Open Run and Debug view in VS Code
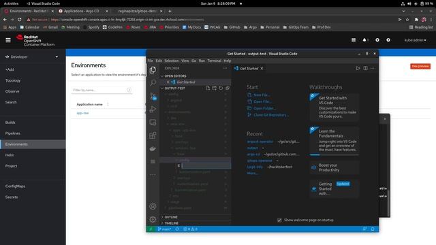 coord(153,109)
